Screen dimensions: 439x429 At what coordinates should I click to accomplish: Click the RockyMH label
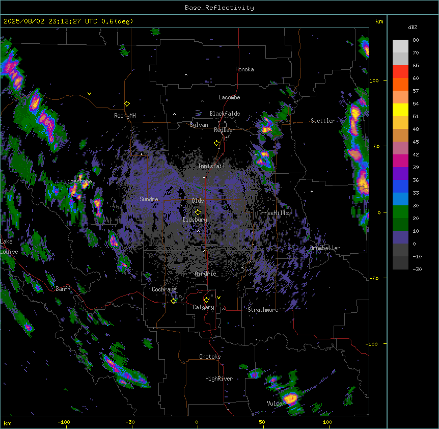click(125, 116)
